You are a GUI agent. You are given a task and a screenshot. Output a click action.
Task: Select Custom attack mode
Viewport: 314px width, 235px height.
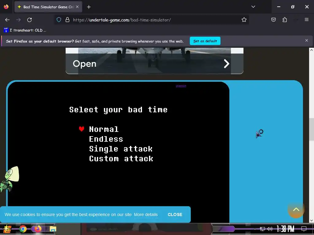pyautogui.click(x=121, y=159)
